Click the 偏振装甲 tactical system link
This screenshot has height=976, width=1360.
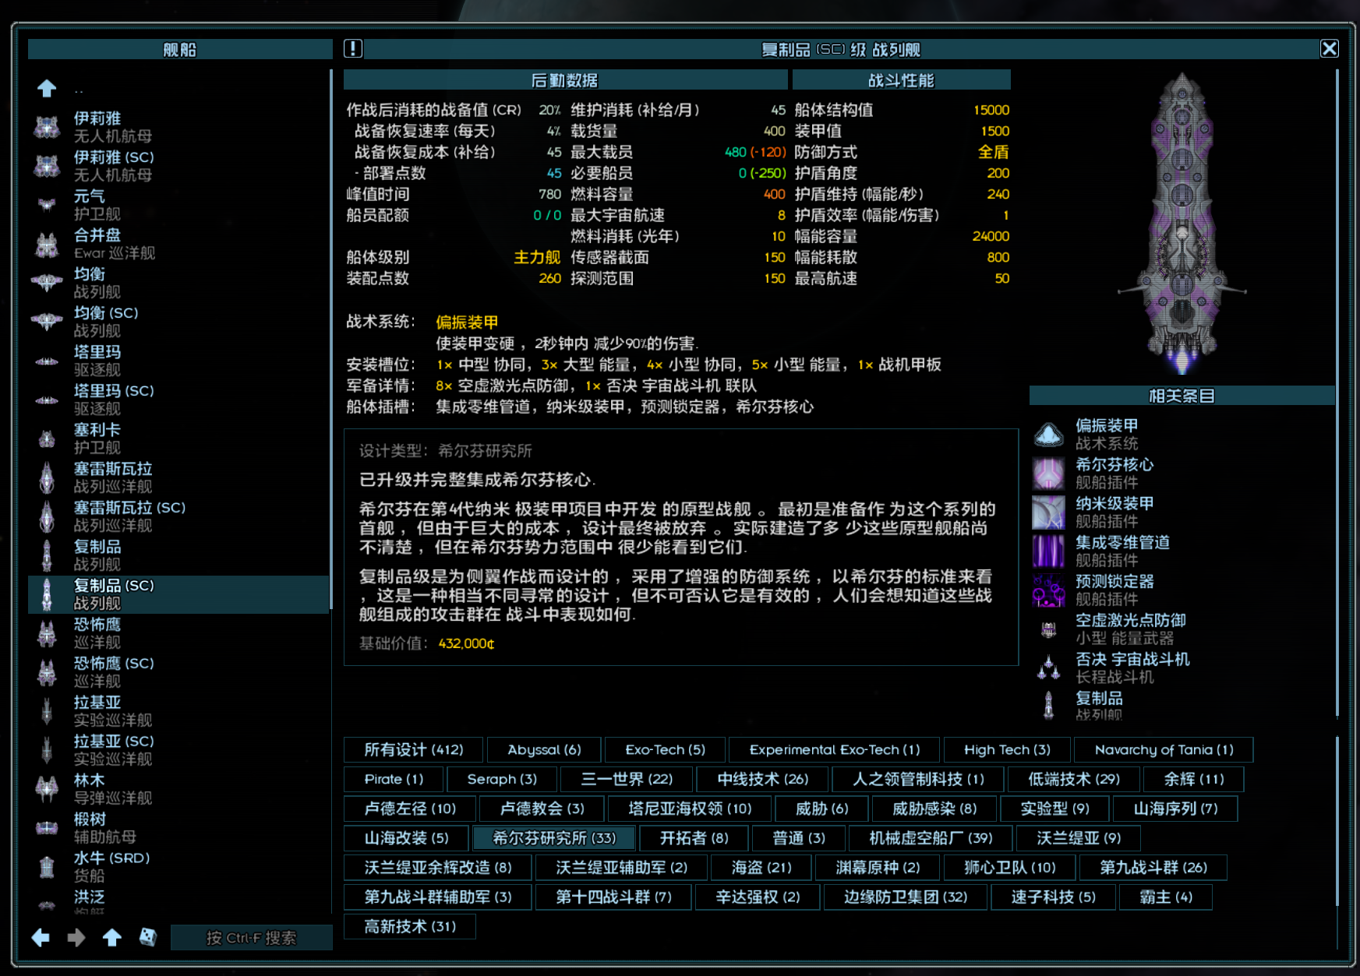coord(467,322)
